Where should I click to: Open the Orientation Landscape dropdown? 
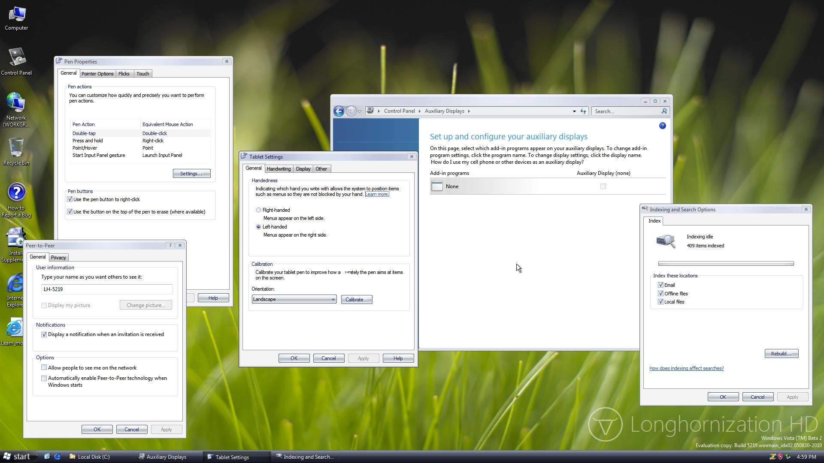[294, 299]
